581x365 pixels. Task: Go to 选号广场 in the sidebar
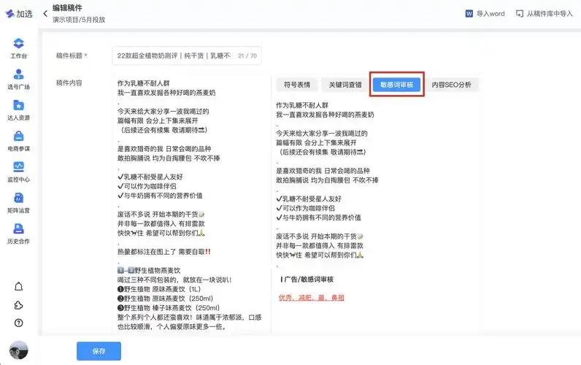tap(19, 75)
